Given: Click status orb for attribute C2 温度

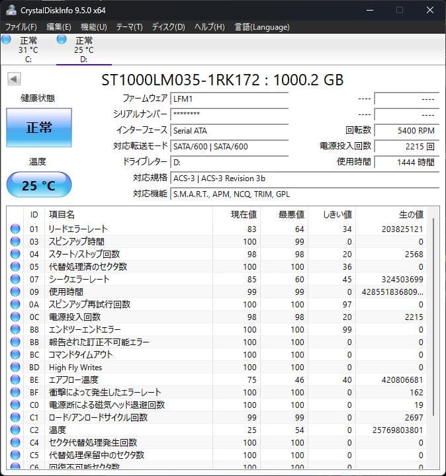Looking at the screenshot, I should tap(15, 430).
